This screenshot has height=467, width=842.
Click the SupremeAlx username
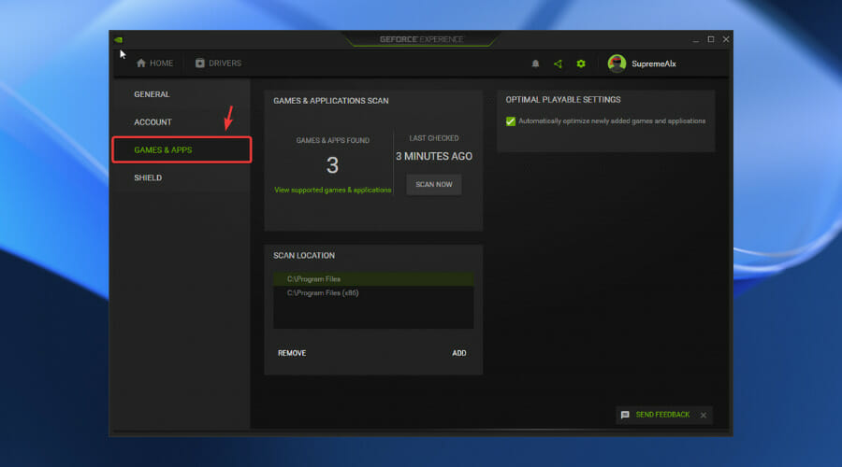[654, 64]
